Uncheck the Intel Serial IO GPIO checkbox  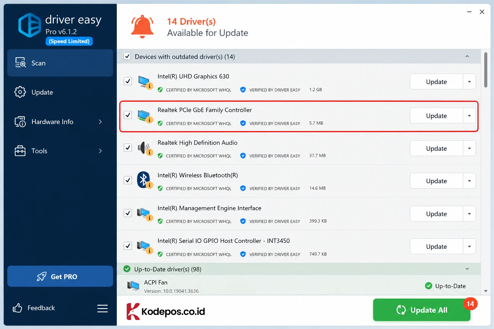click(x=128, y=246)
